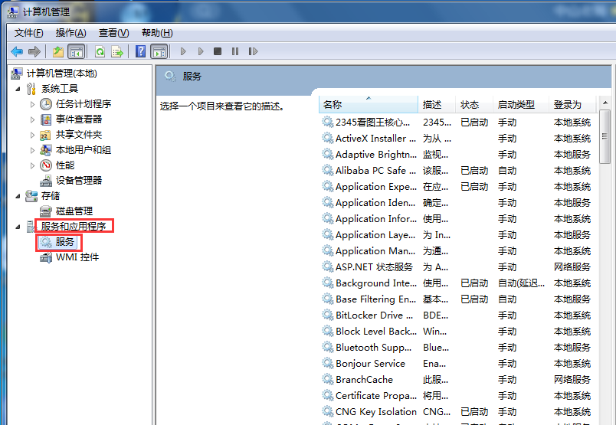Click the services list vertical scrollbar thumb

(605, 137)
